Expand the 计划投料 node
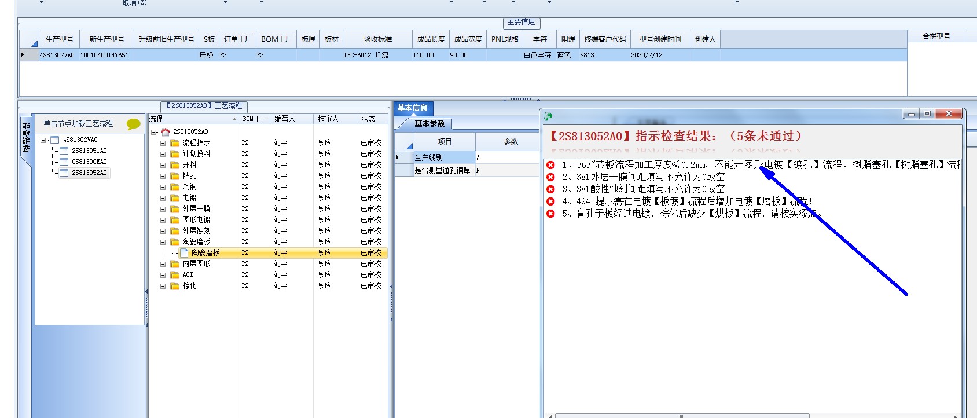 click(x=163, y=154)
